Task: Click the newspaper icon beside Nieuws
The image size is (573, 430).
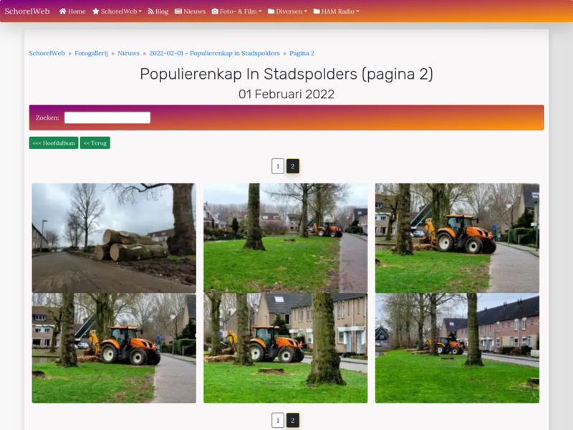Action: tap(178, 11)
